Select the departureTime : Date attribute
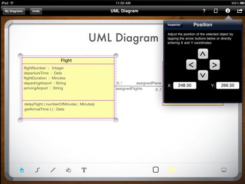 tap(43, 73)
